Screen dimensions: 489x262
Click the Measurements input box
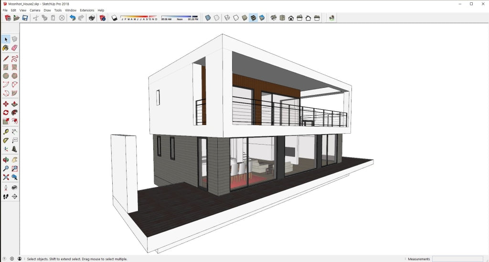(x=457, y=259)
